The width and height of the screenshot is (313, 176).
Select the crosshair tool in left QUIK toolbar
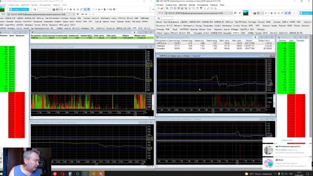click(x=70, y=9)
